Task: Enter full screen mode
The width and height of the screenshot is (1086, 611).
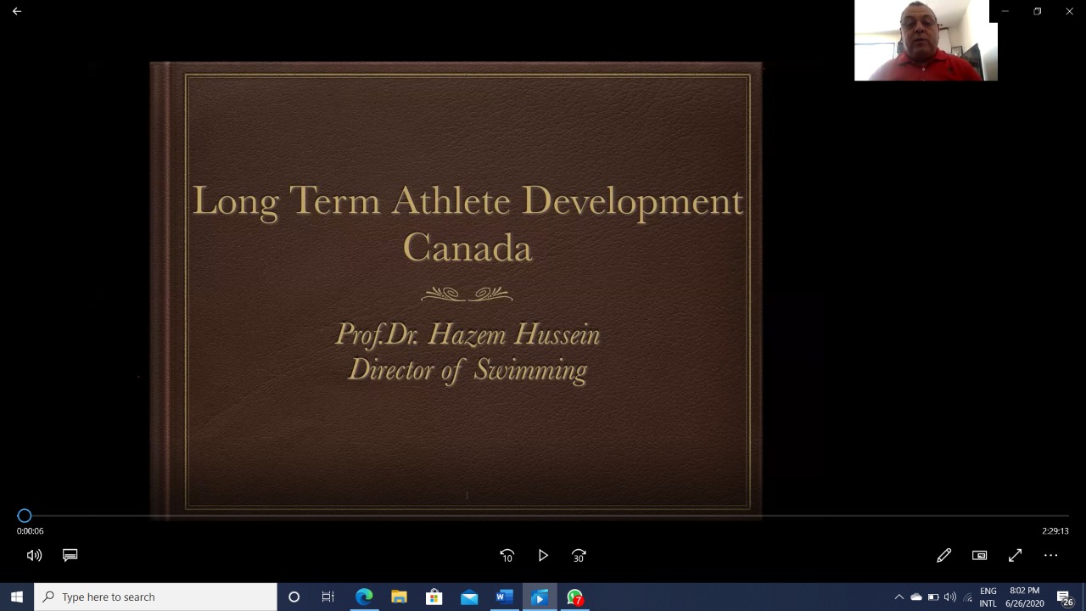Action: click(x=1015, y=555)
